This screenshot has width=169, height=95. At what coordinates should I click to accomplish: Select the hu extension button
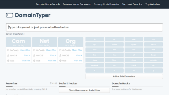click(x=134, y=70)
